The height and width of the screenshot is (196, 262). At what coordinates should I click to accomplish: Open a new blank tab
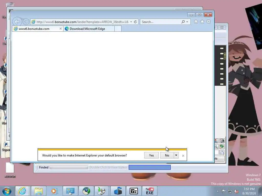118,29
